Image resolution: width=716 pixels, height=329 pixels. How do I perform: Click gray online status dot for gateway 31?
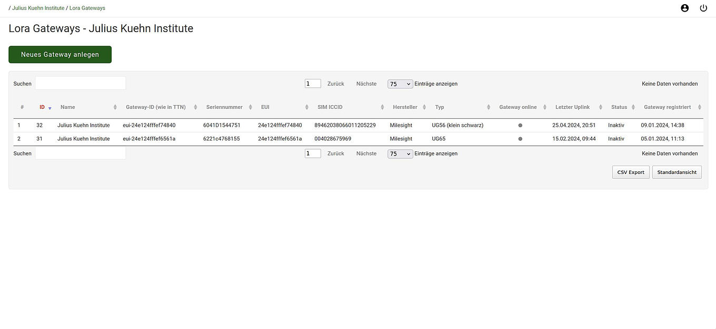tap(520, 139)
